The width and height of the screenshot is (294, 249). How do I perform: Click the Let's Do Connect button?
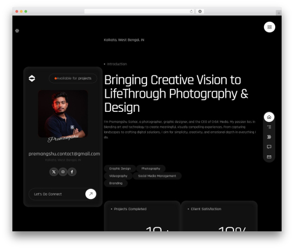[x=63, y=194]
